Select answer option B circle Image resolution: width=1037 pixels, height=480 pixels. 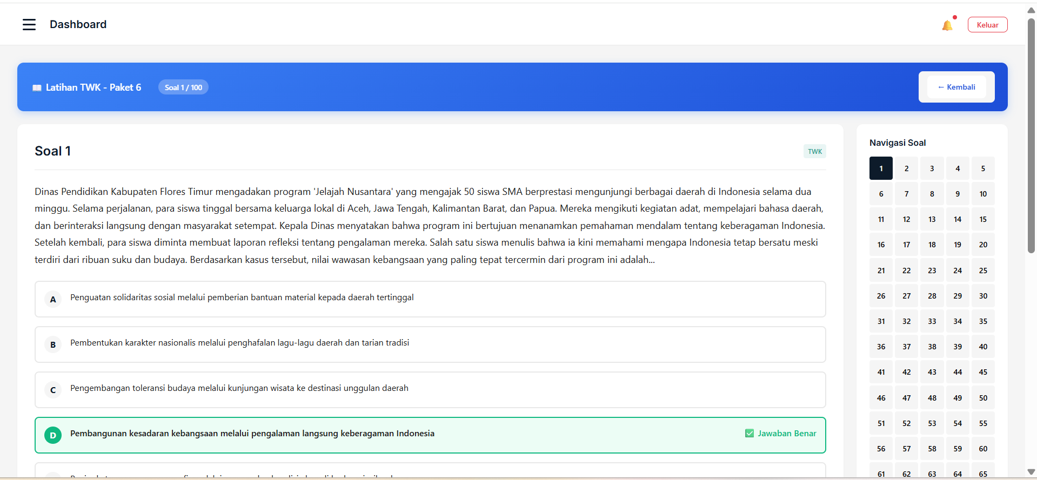[x=53, y=344]
